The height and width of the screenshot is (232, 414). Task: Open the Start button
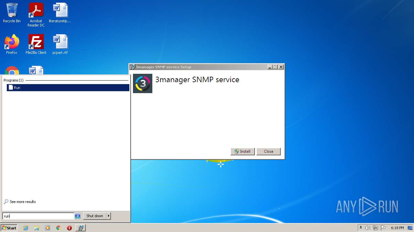pos(9,228)
